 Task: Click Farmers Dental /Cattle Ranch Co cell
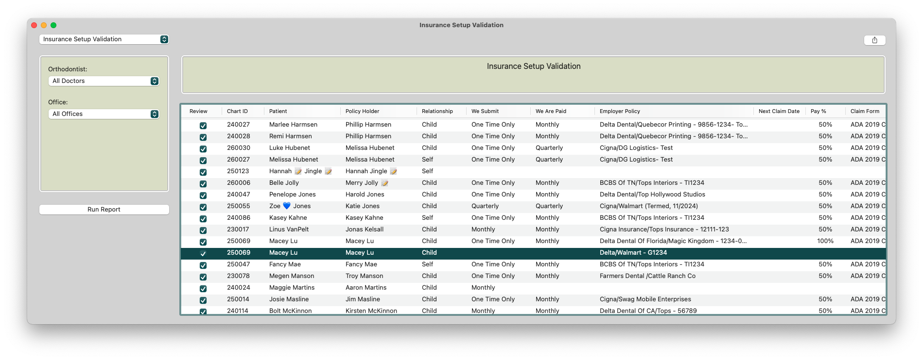(647, 276)
